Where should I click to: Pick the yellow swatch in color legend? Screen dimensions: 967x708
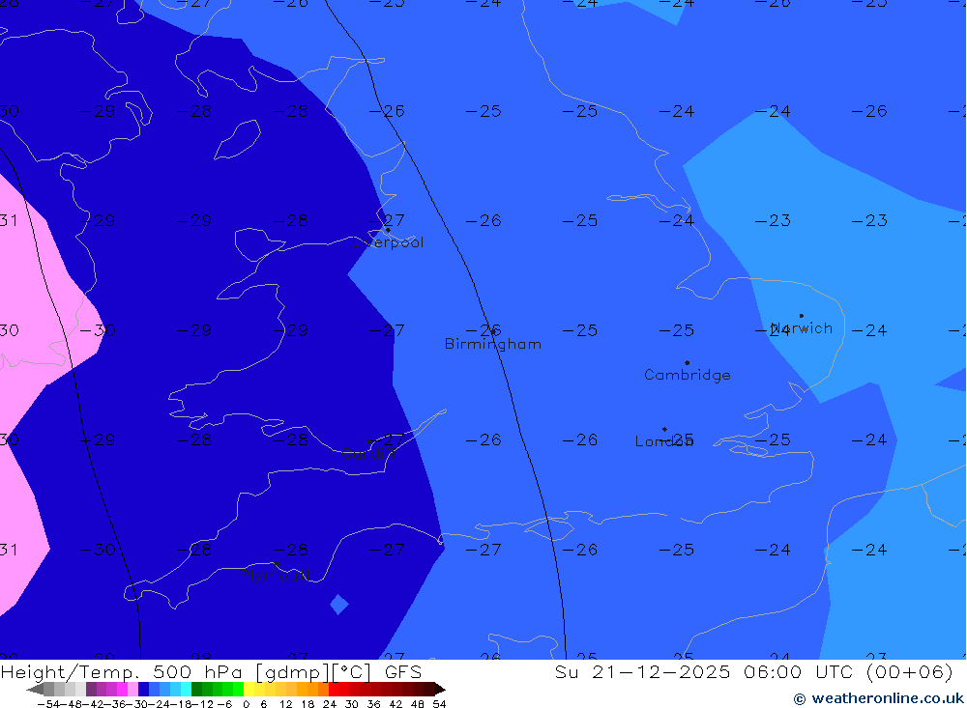(249, 689)
